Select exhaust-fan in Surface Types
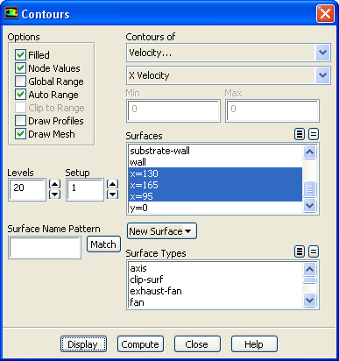 (x=215, y=291)
